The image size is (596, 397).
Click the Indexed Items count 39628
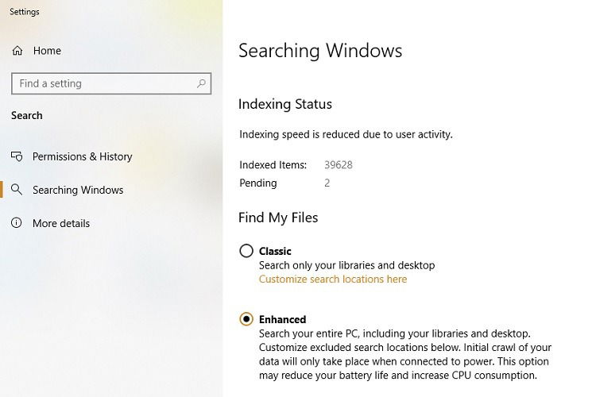coord(339,164)
